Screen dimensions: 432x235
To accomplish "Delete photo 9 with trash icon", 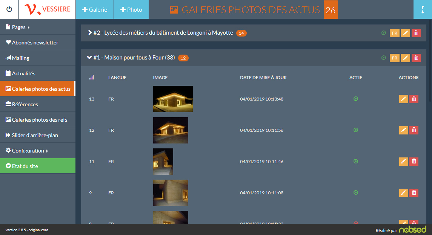I will (414, 193).
